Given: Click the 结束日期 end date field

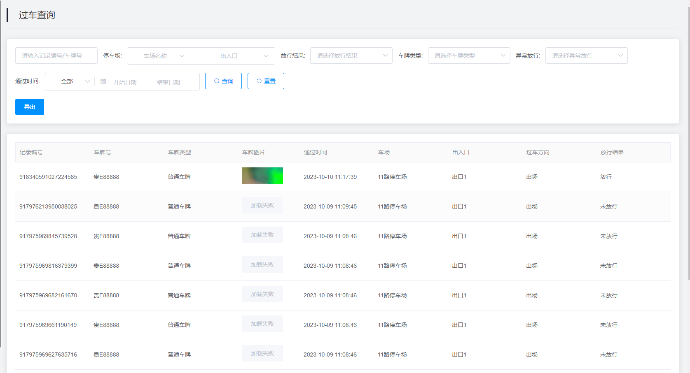Looking at the screenshot, I should 168,82.
